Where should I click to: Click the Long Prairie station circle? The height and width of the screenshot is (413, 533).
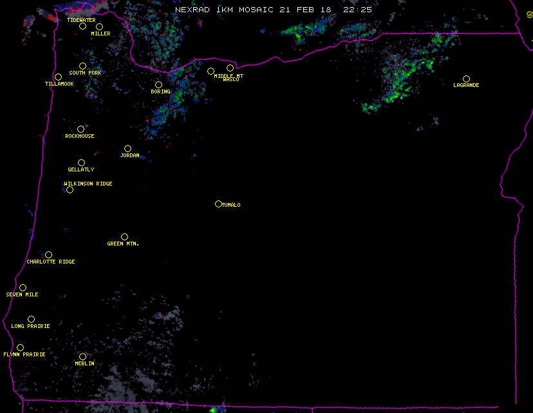pyautogui.click(x=31, y=319)
